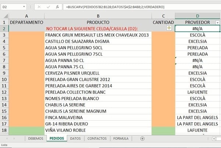
Task: Select column B header
Action: [98, 16]
